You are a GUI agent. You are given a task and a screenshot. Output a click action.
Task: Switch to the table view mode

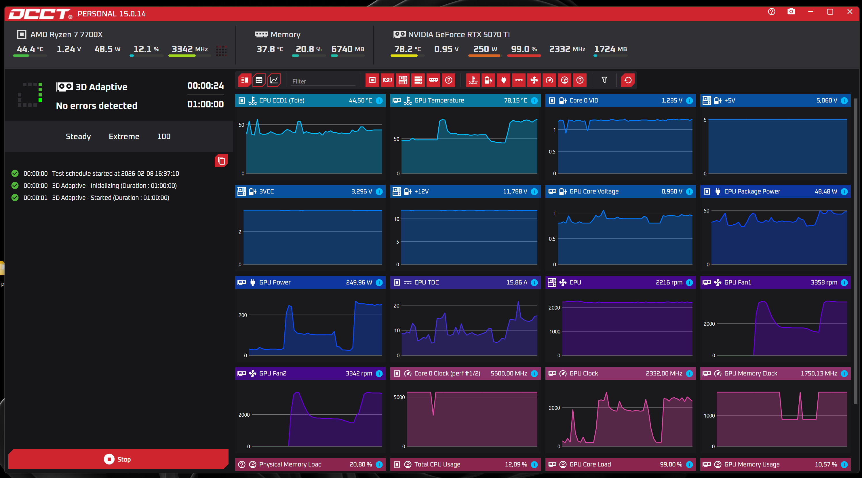coord(259,80)
